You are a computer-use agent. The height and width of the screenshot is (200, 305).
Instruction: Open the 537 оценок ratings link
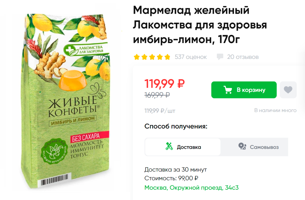tap(191, 57)
